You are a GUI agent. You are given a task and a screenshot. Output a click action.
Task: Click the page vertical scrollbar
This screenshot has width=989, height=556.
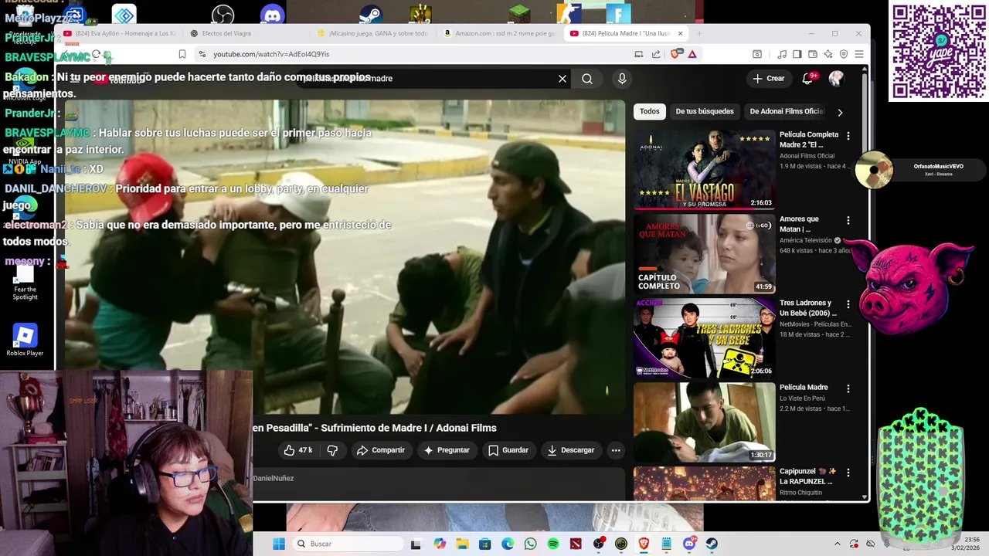(865, 283)
